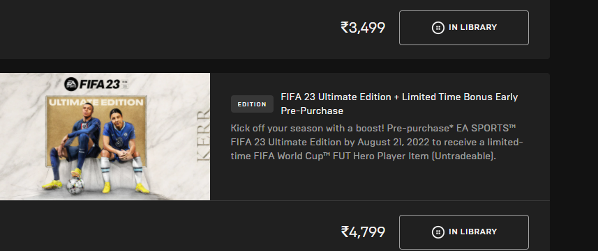The image size is (598, 251).
Task: Click IN LIBRARY button beside ₹4,799 price
Action: 464,232
